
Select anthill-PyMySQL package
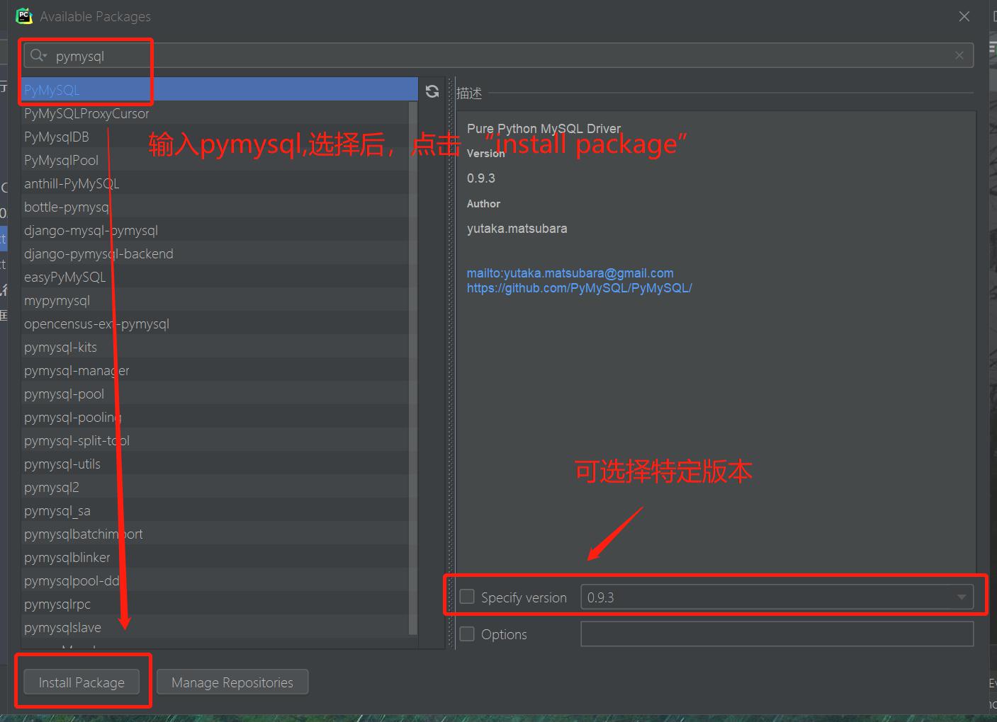click(x=215, y=183)
